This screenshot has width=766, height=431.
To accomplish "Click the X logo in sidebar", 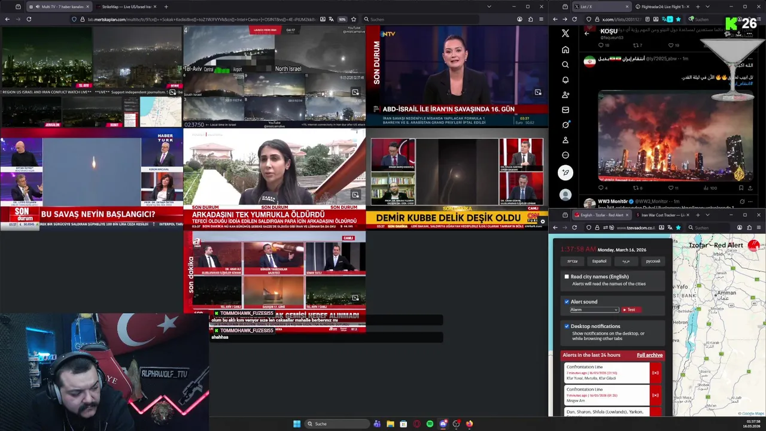I will (x=566, y=34).
